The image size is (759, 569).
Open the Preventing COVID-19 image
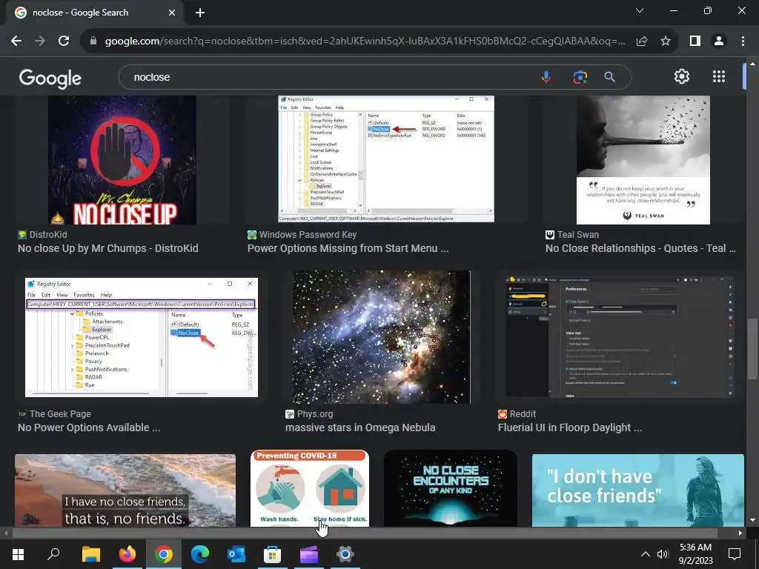[x=310, y=488]
